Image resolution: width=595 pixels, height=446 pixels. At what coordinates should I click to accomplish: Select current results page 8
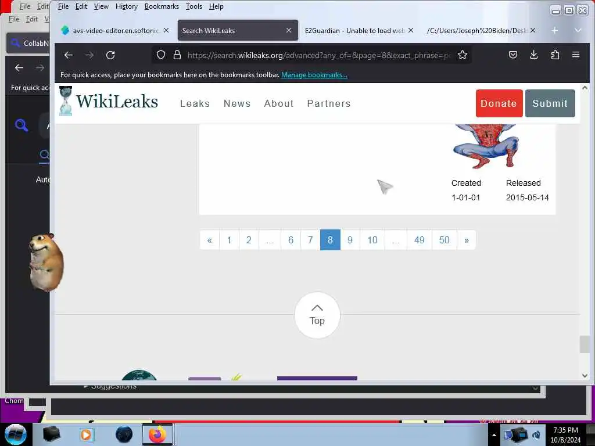coord(330,240)
